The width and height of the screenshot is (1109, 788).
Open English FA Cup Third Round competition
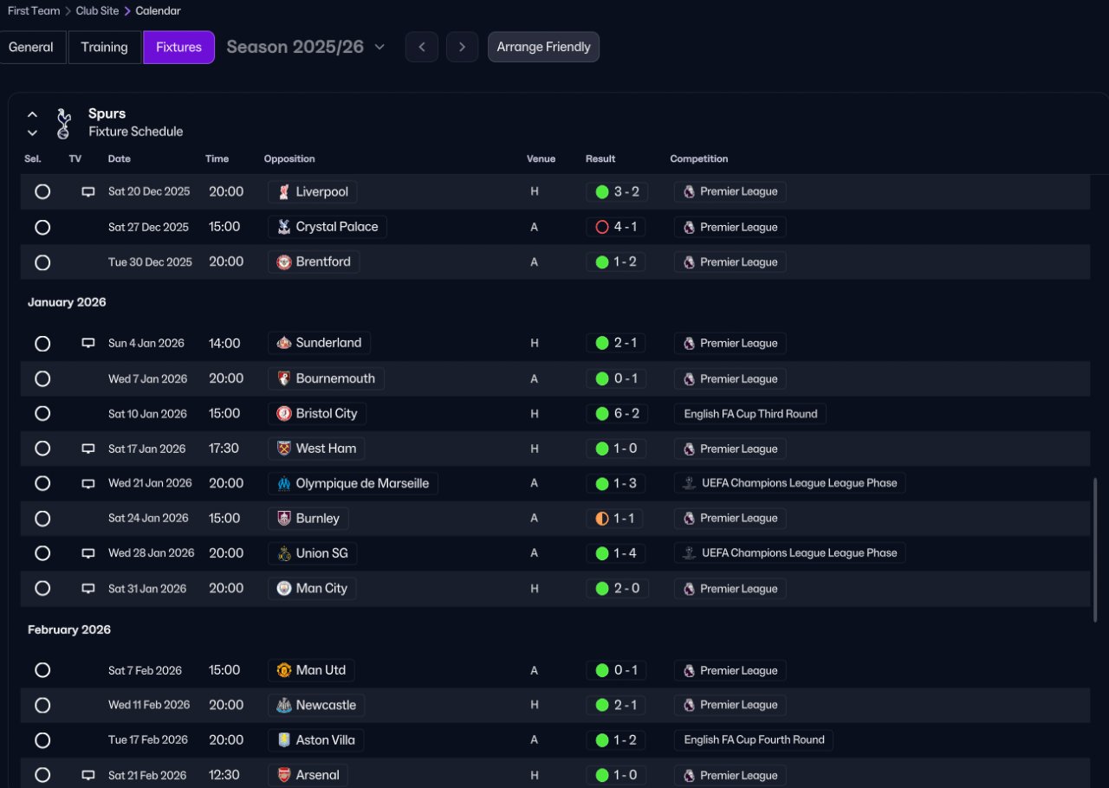coord(750,414)
